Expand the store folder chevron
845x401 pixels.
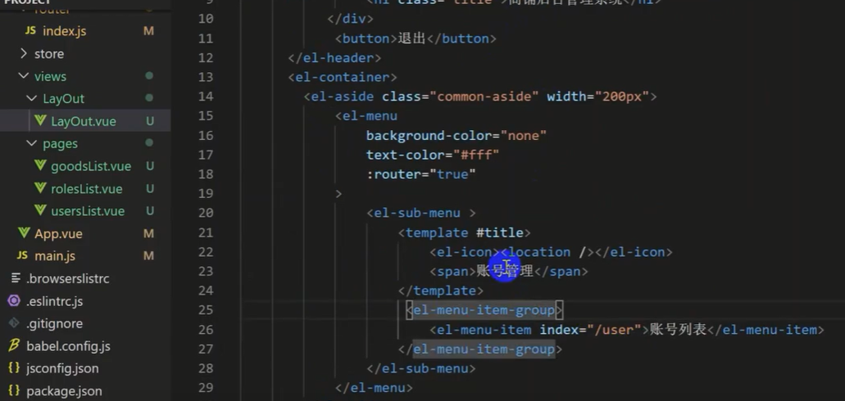23,53
